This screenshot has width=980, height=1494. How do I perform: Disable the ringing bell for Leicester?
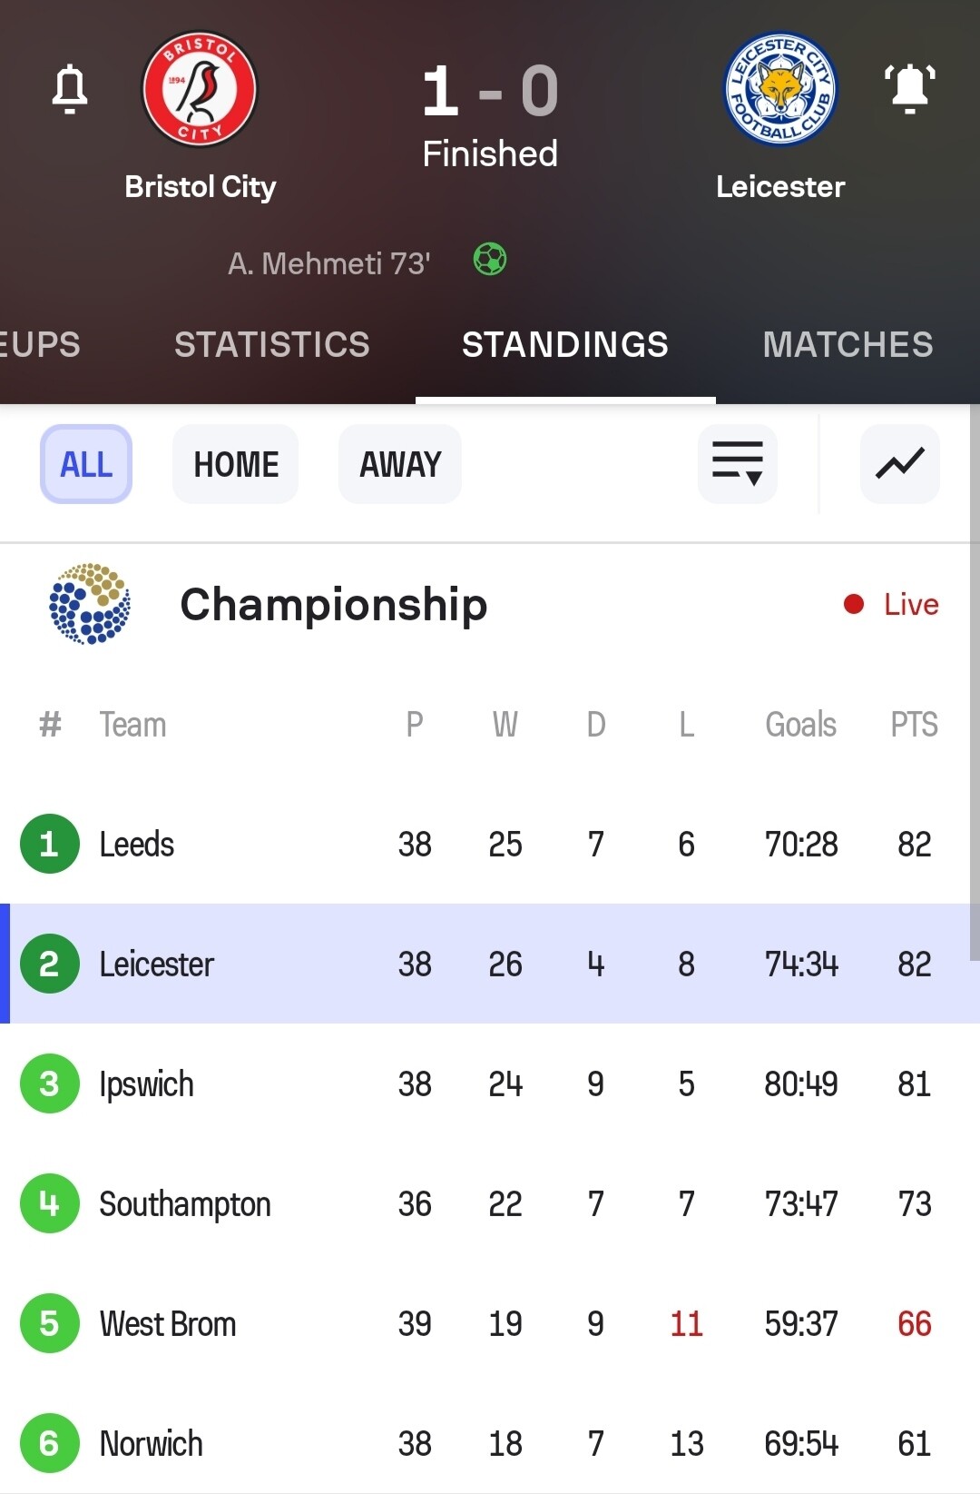pyautogui.click(x=909, y=89)
